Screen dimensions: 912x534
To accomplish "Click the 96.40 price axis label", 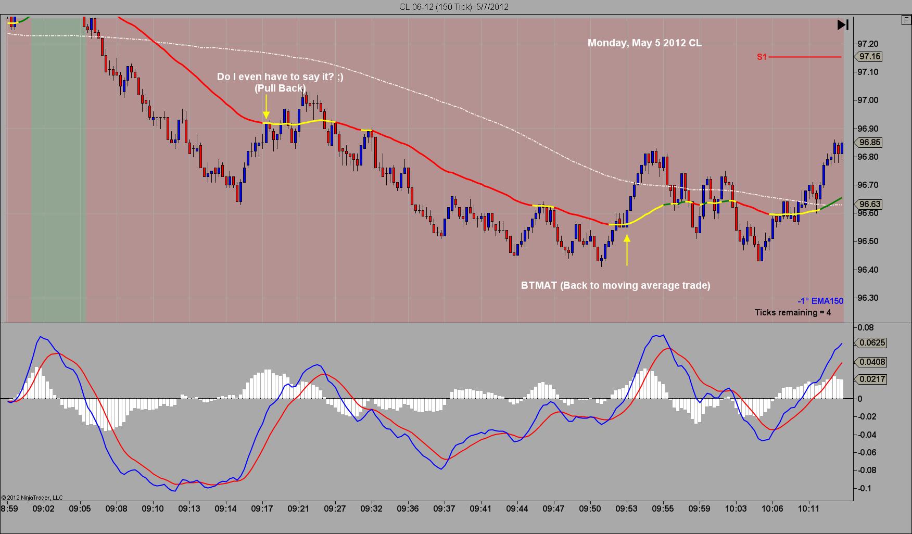I will (868, 270).
